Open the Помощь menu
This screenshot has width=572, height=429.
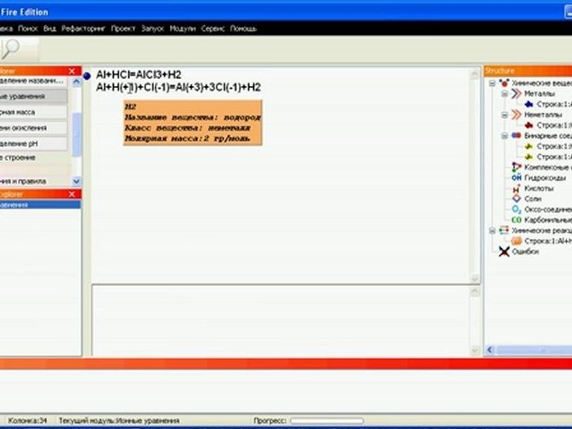(243, 29)
